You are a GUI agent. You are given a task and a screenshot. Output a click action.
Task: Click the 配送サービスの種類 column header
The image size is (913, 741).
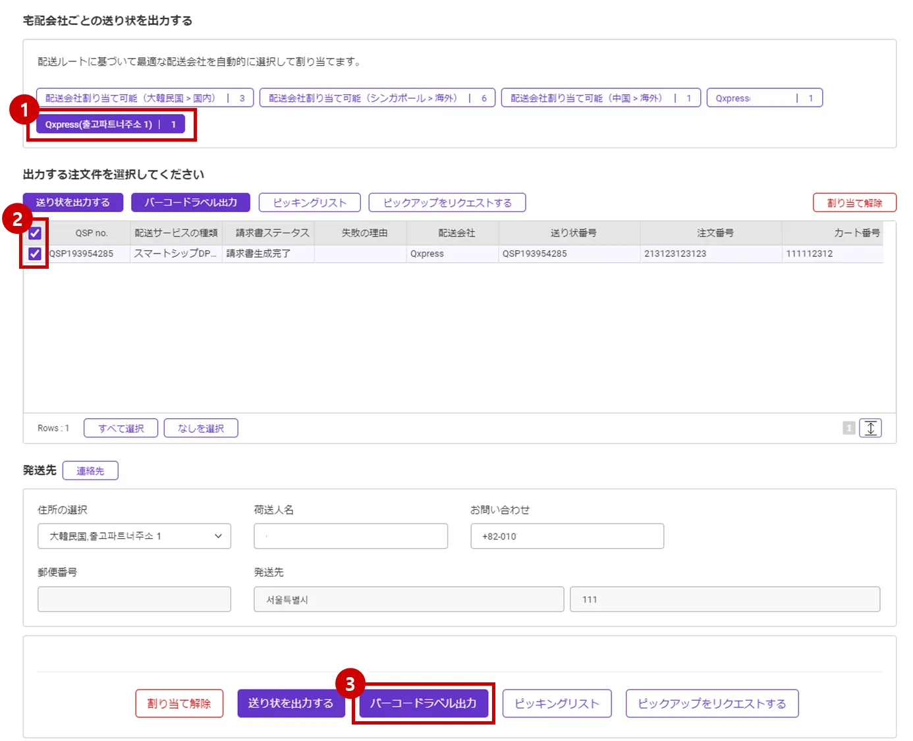tap(176, 233)
